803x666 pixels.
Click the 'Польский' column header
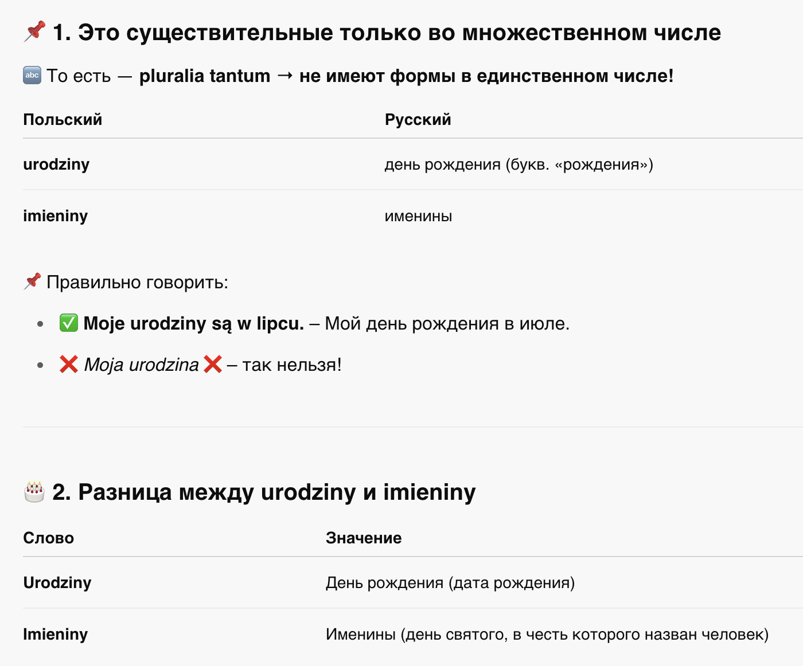point(63,119)
